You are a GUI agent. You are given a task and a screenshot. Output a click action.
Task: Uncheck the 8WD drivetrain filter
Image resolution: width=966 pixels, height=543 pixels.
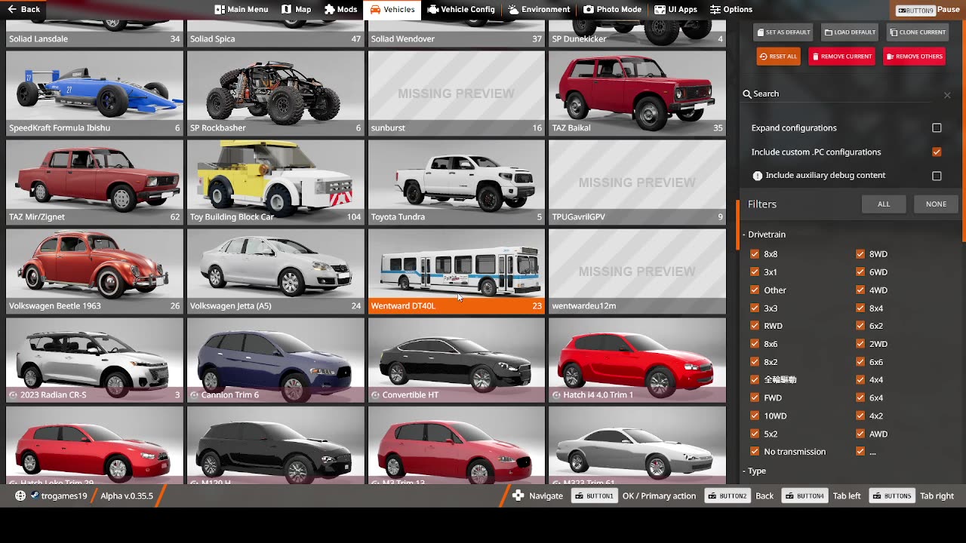(860, 254)
